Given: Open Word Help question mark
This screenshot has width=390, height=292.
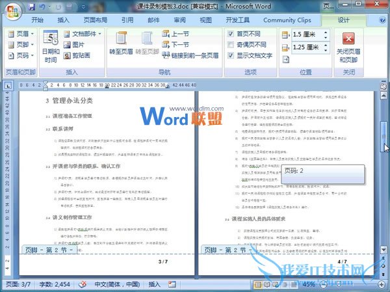Looking at the screenshot, I should [383, 20].
